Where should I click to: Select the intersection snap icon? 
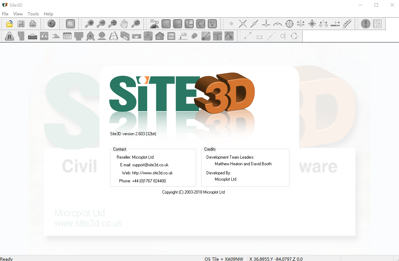[243, 24]
